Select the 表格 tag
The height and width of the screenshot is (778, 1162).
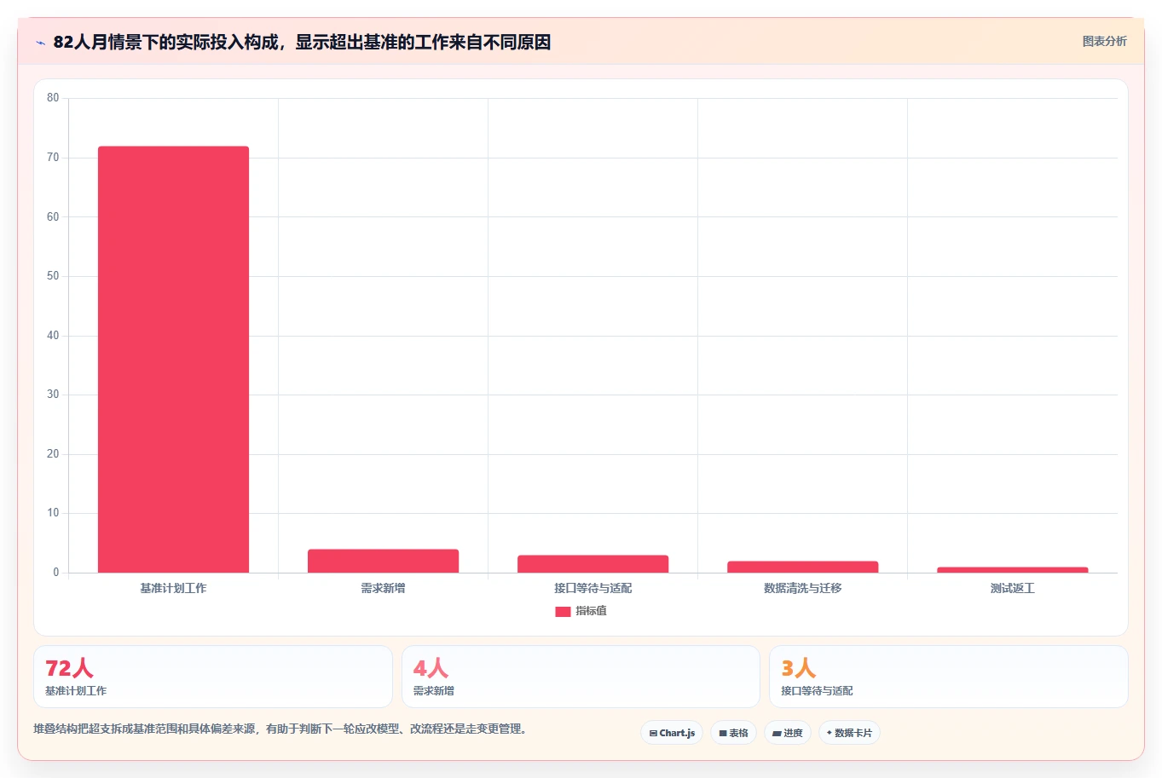733,733
